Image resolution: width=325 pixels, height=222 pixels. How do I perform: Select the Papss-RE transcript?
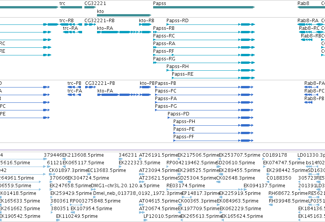(213, 78)
